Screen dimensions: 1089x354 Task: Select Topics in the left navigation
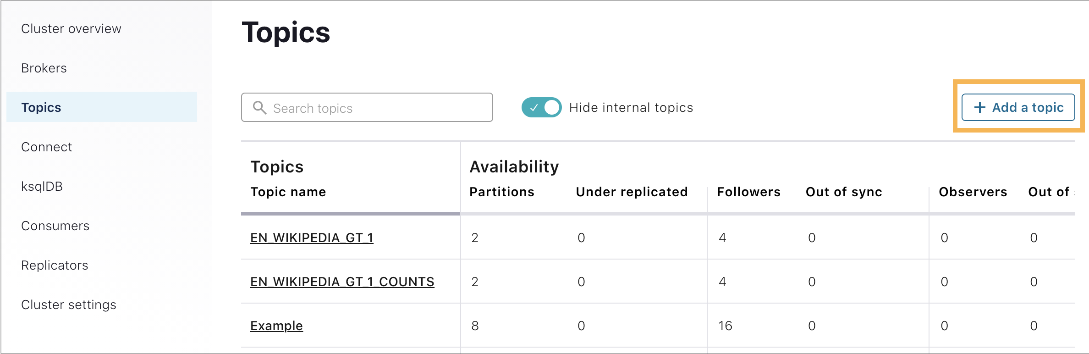pos(41,108)
